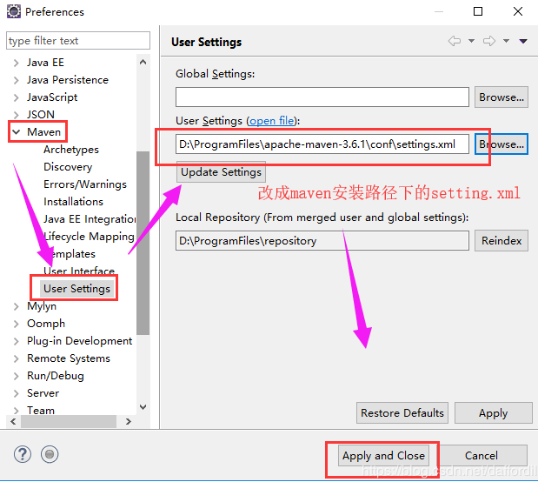The width and height of the screenshot is (538, 482).
Task: Select the Team preferences item
Action: (41, 410)
